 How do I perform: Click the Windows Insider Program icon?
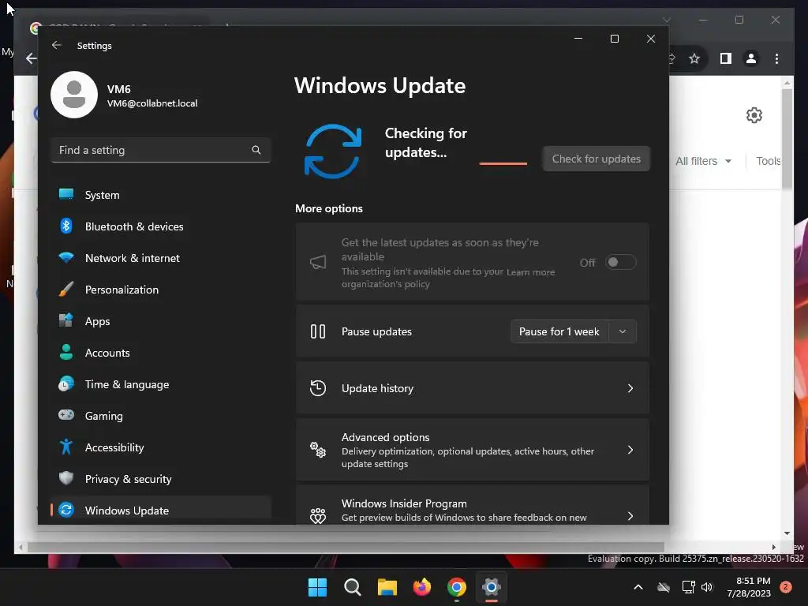coord(318,516)
